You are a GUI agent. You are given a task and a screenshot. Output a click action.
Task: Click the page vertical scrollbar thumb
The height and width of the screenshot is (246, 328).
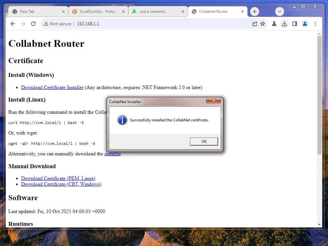tap(319, 95)
